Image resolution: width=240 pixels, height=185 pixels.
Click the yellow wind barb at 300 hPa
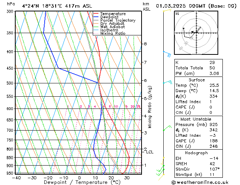pos(166,11)
